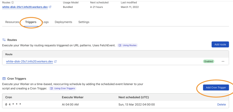Select the cron expression 0 4 * * *
233x112 pixels.
(13, 104)
